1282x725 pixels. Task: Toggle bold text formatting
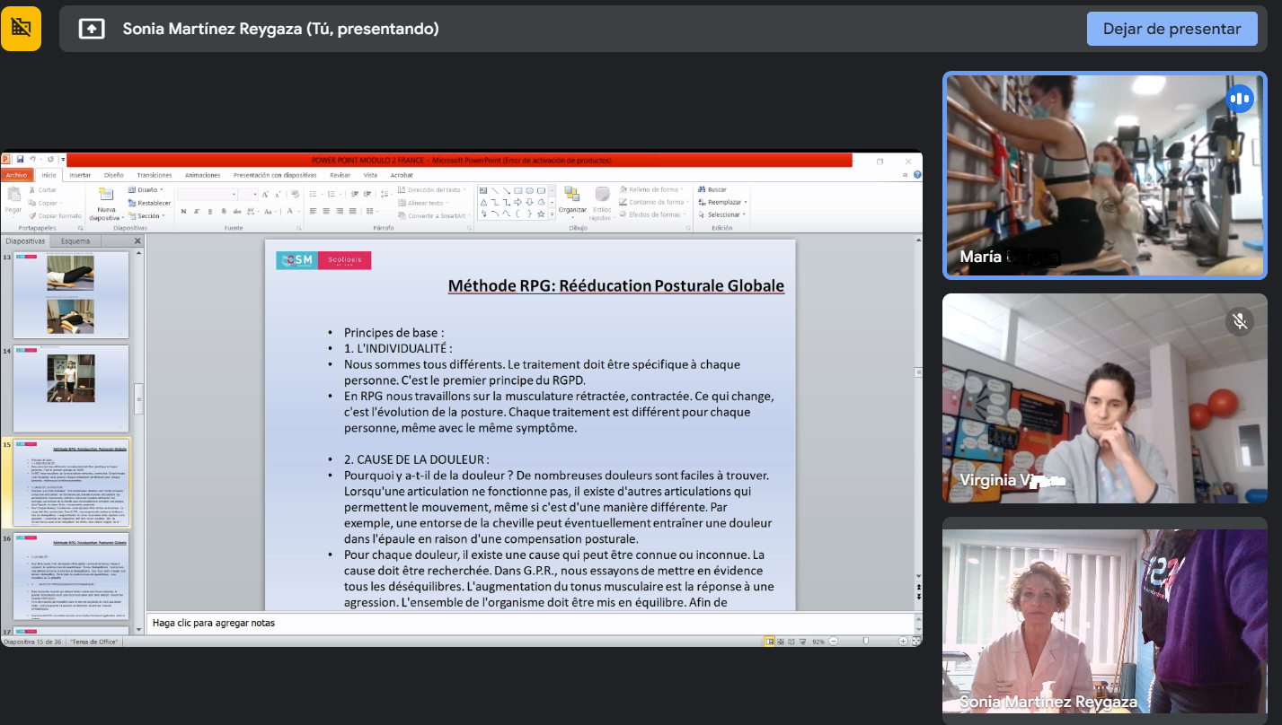pyautogui.click(x=183, y=212)
